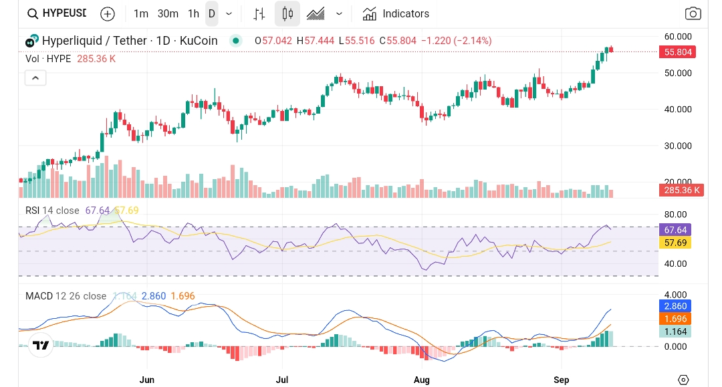This screenshot has width=722, height=387.
Task: Open the chart style dropdown chevron
Action: click(339, 13)
